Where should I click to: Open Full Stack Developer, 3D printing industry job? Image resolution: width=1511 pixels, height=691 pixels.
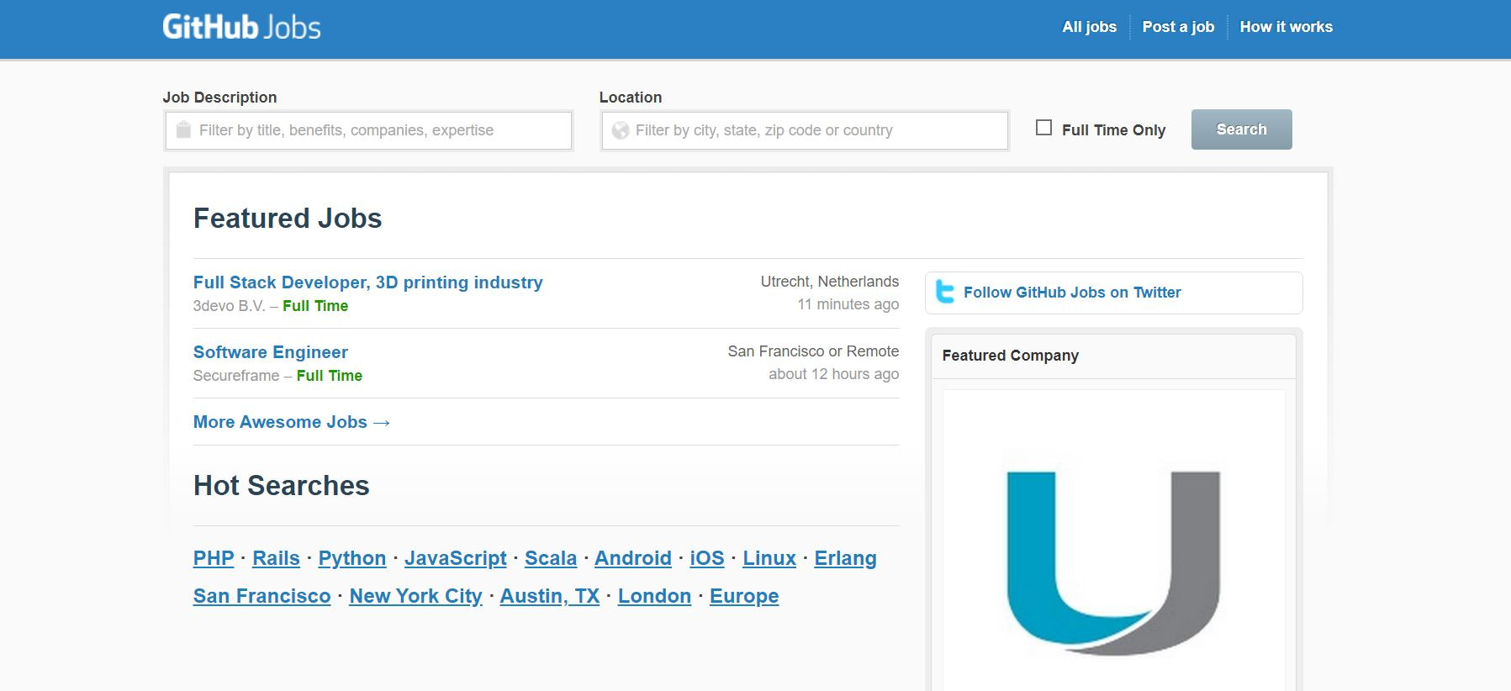(x=367, y=282)
